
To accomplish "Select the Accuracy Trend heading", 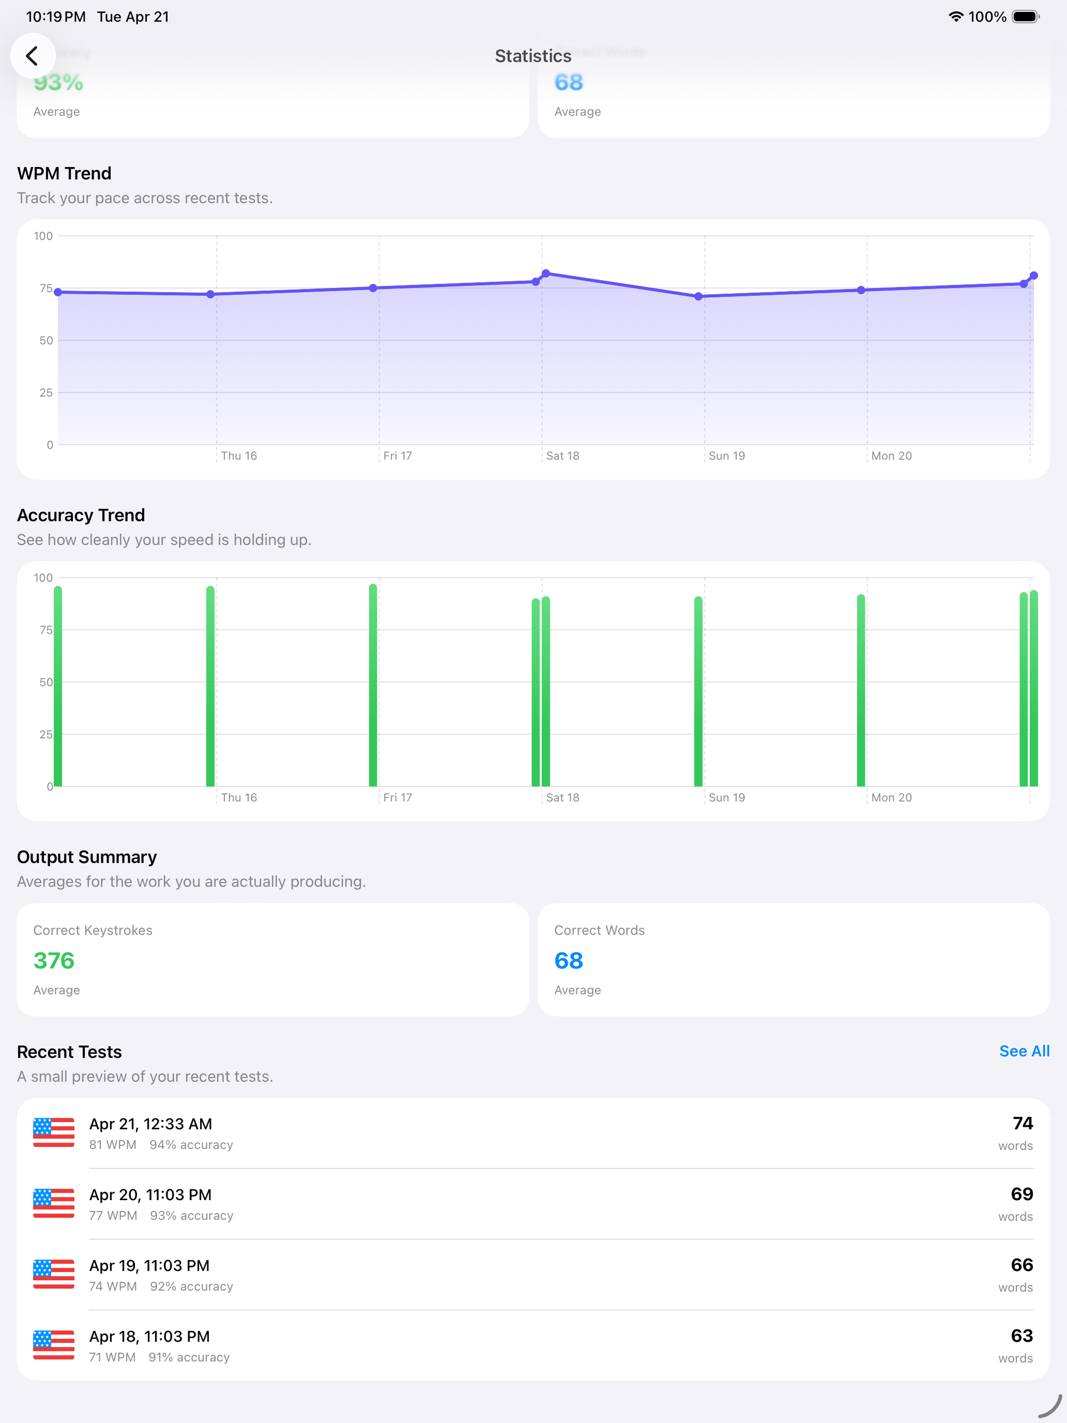I will coord(81,516).
